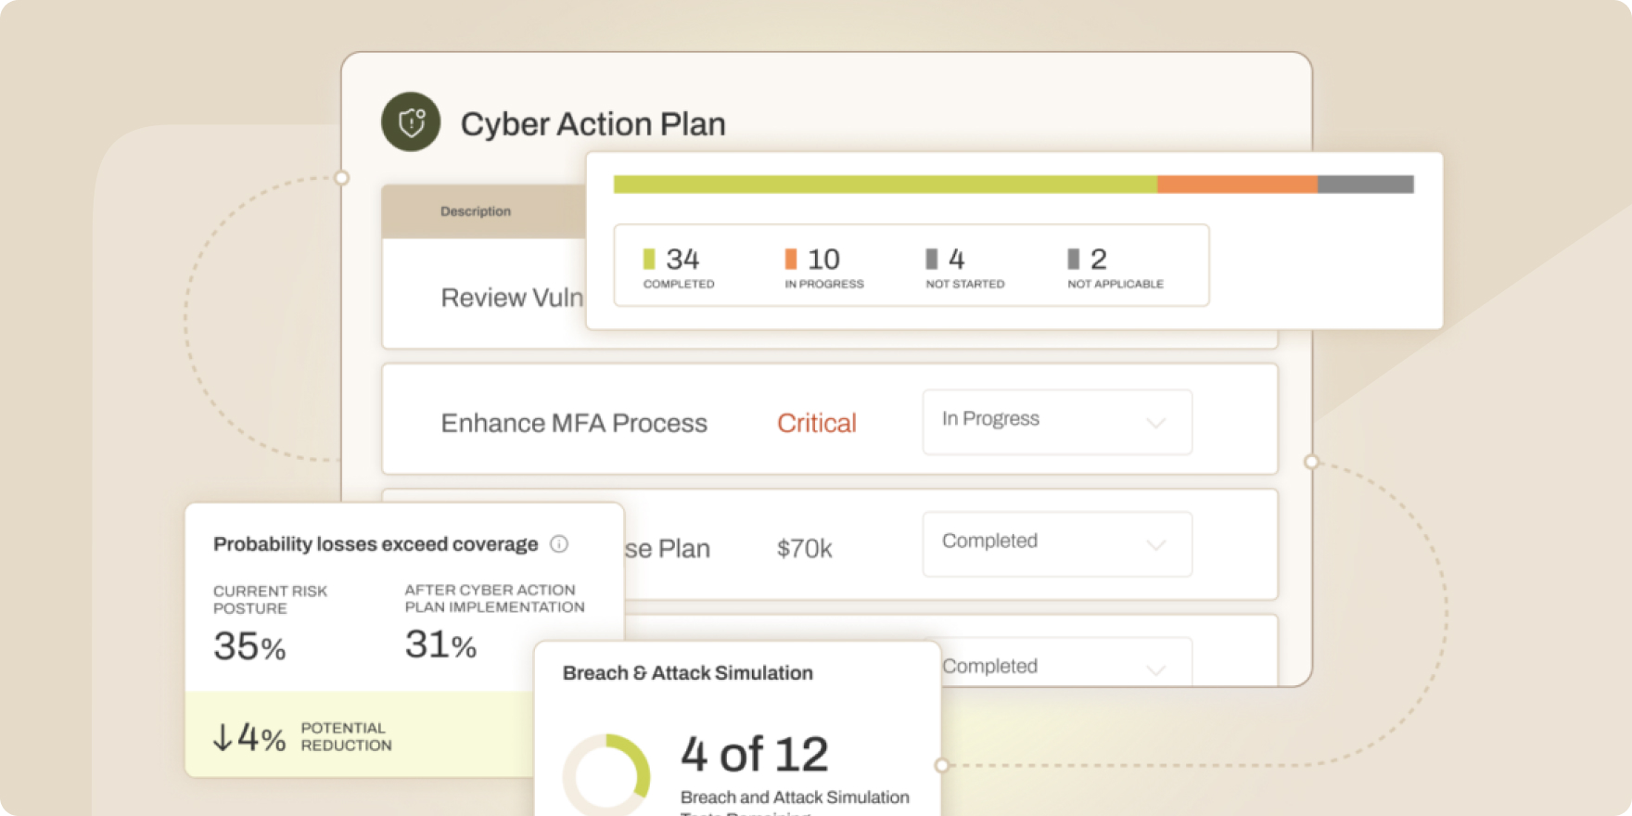This screenshot has height=816, width=1632.
Task: Click the Review Vuln row title
Action: pyautogui.click(x=512, y=298)
